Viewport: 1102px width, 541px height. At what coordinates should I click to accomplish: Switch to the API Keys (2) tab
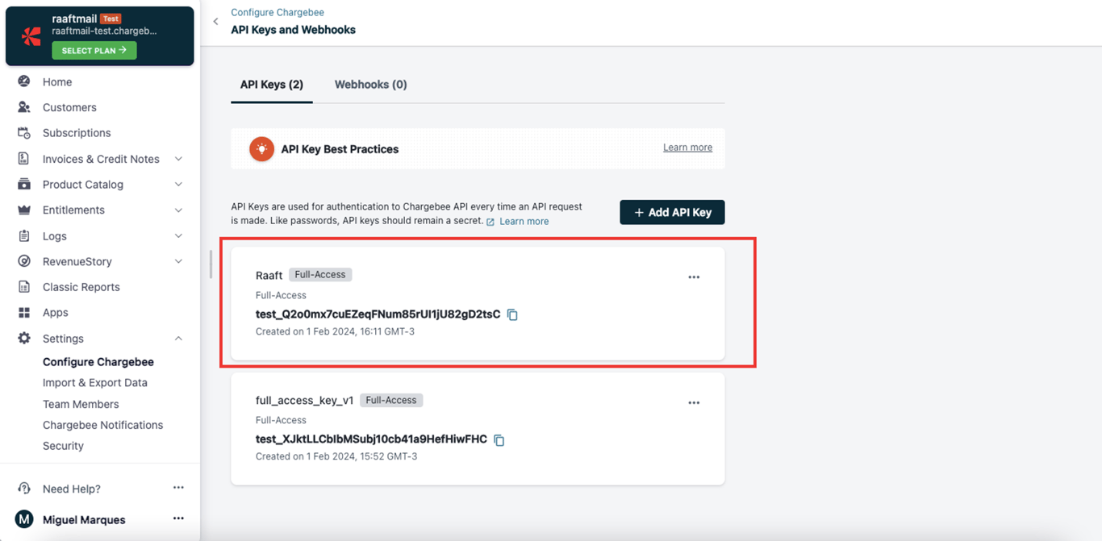click(272, 85)
